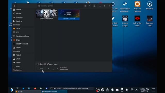Image resolution: width=165 pixels, height=93 pixels.
Task: Open Proton Easy AntiCheat desktop icon
Action: (x=125, y=7)
